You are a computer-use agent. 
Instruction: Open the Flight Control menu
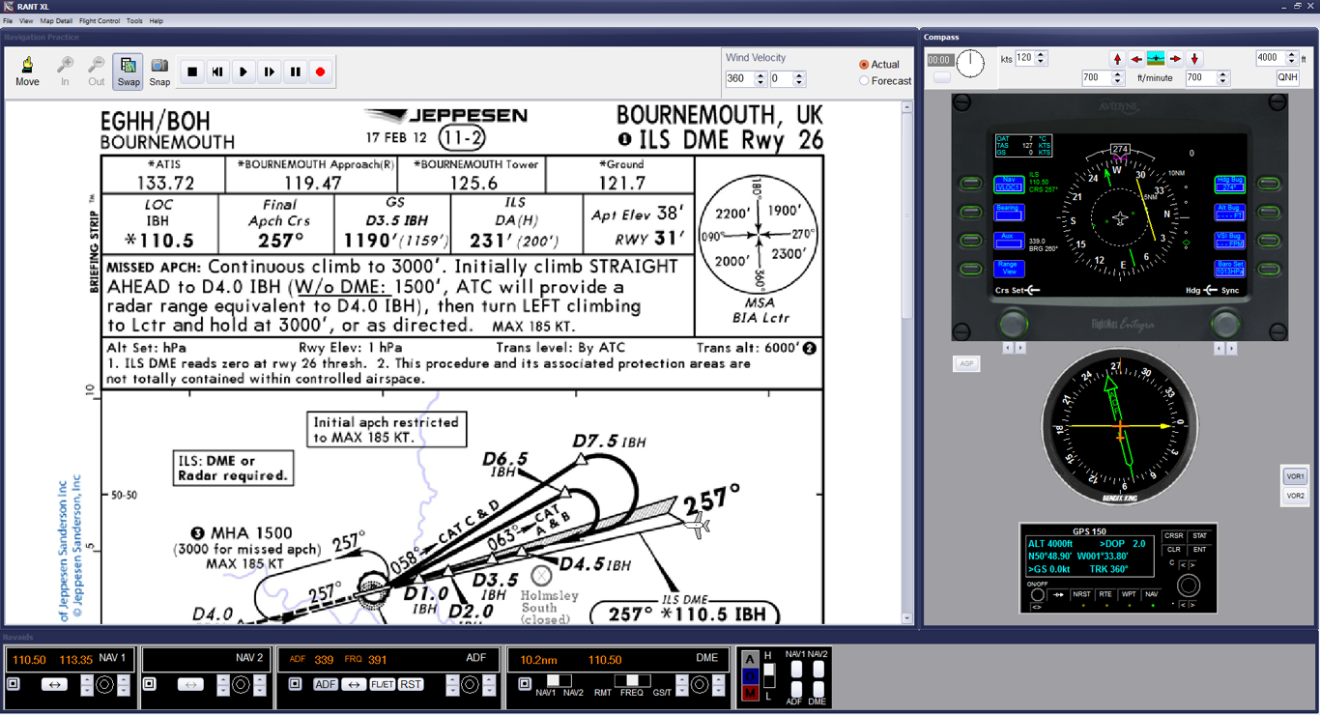coord(100,20)
